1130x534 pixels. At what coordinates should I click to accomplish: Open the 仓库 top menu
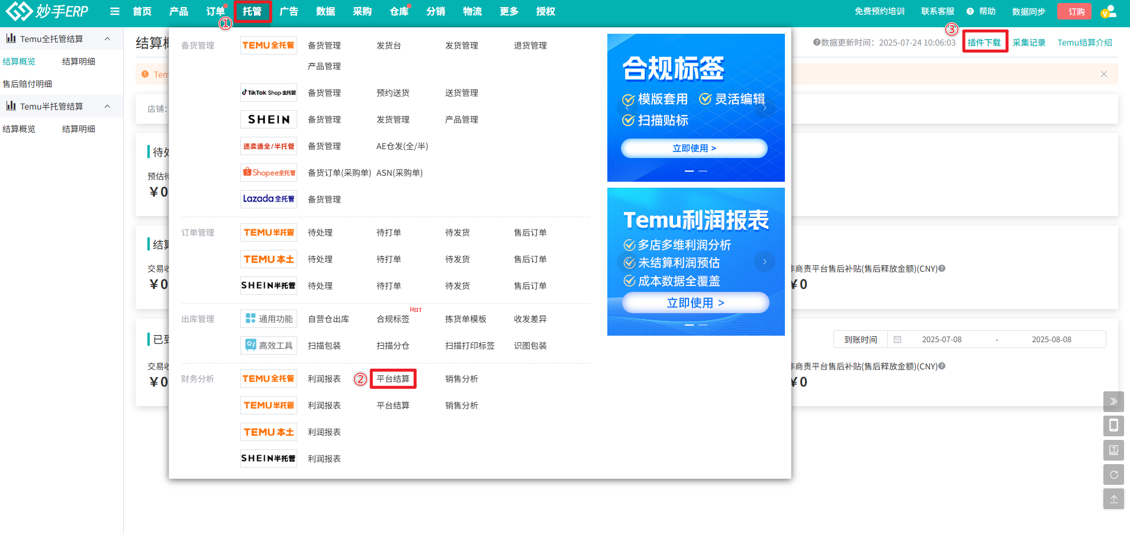399,11
